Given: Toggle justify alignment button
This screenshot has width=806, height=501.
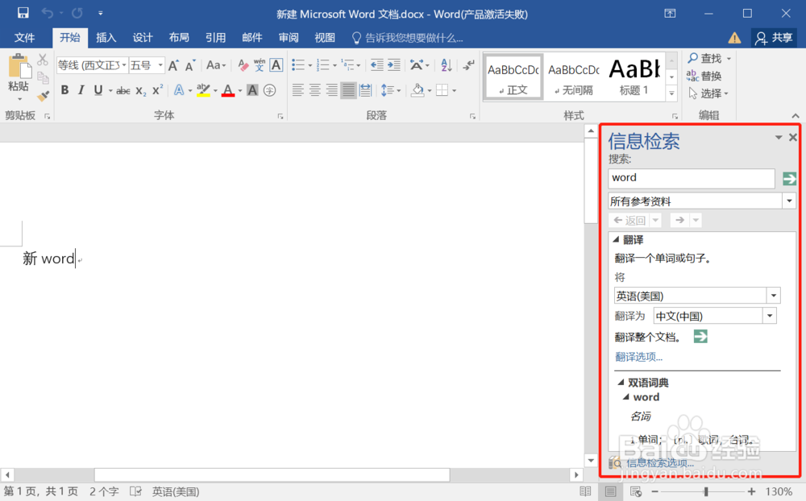Looking at the screenshot, I should (x=348, y=90).
